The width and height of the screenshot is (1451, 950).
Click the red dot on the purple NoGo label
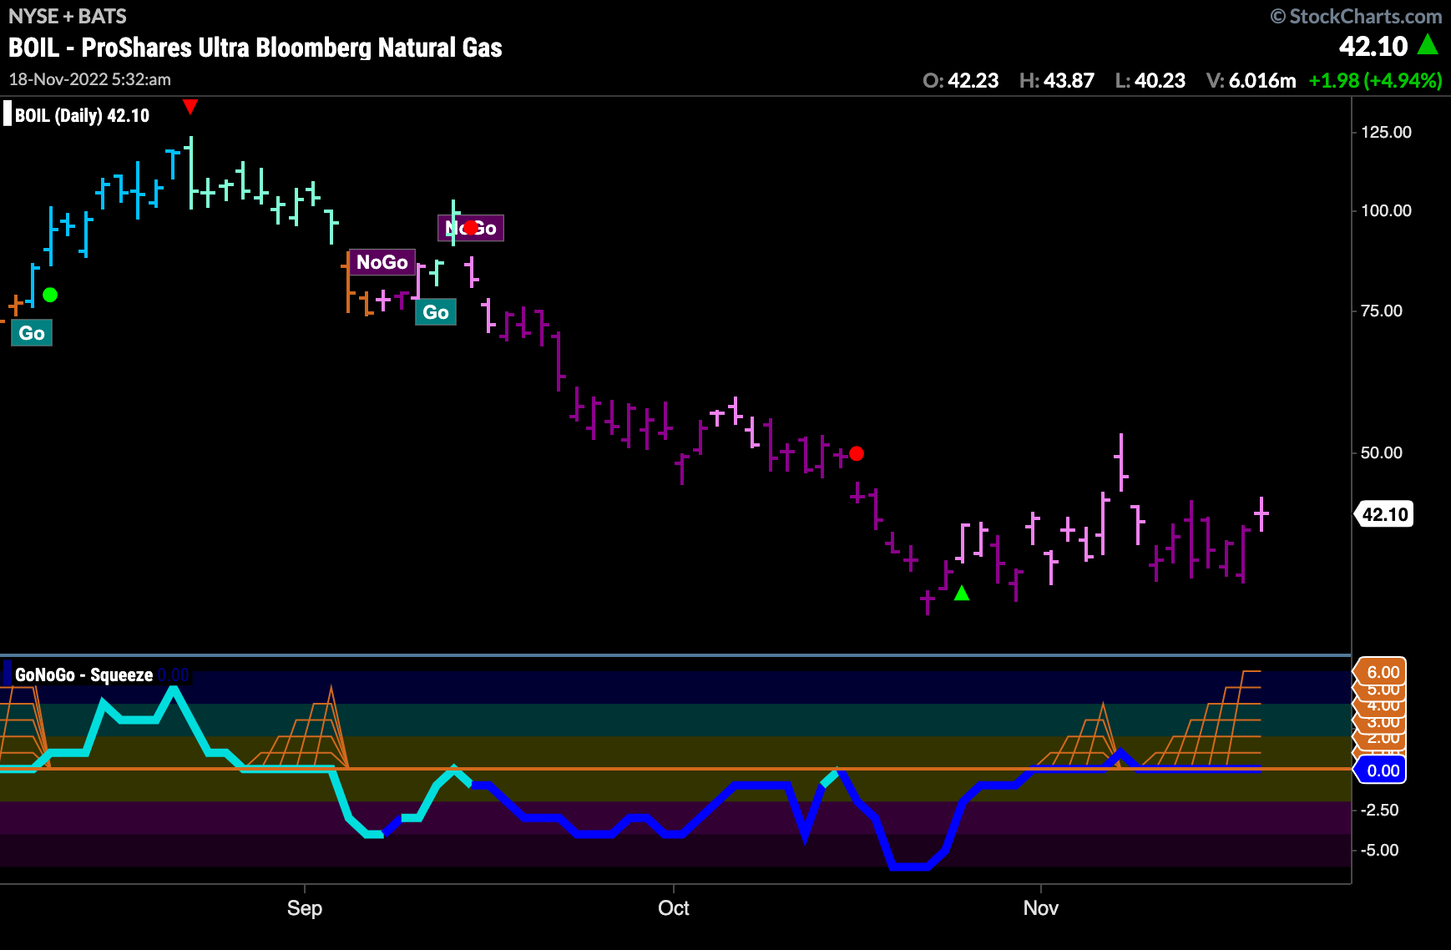(x=471, y=227)
